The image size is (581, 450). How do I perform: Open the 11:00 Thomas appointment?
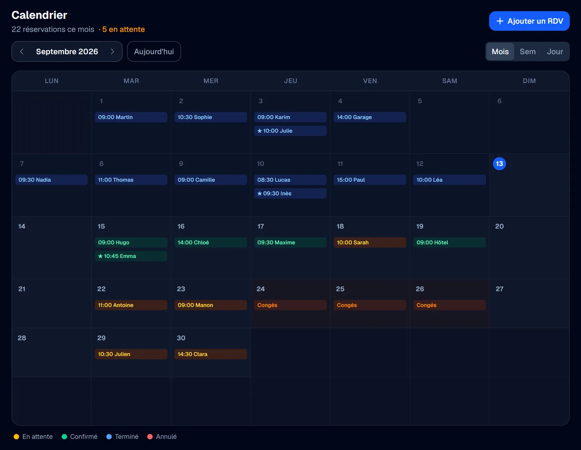[x=131, y=180]
